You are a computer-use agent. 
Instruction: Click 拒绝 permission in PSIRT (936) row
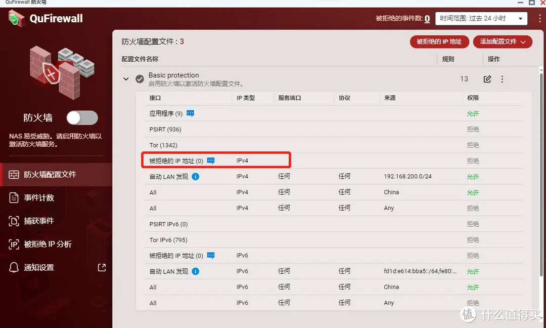tap(473, 129)
